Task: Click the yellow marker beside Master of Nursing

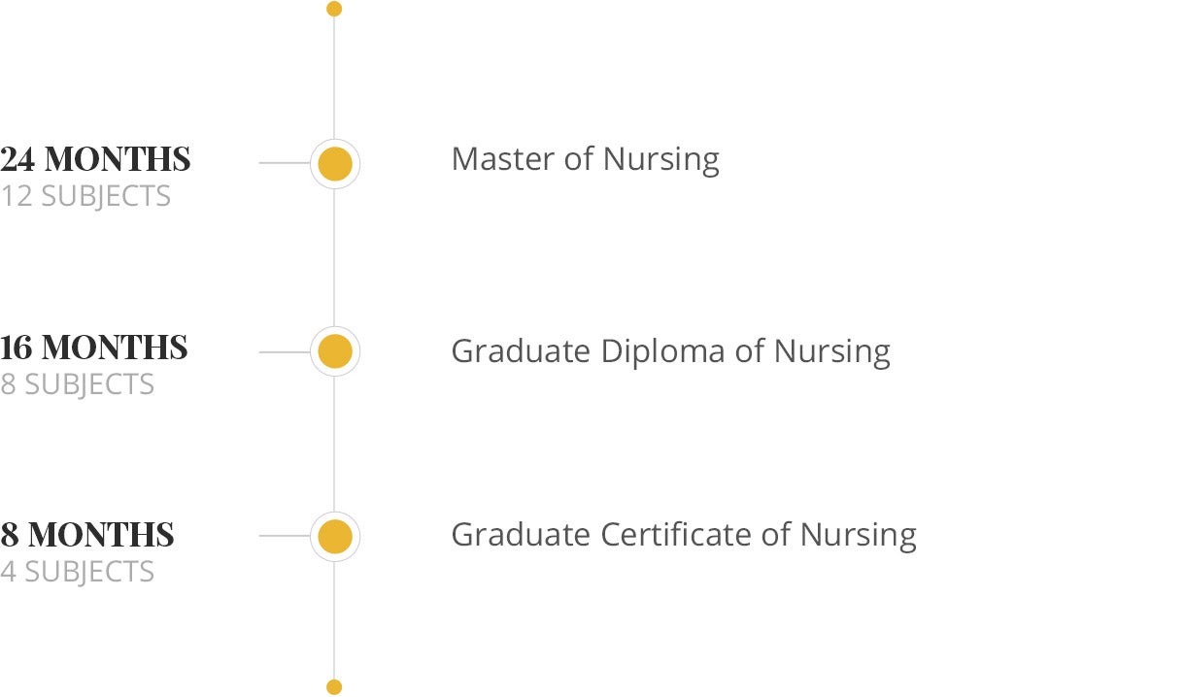Action: coord(335,163)
